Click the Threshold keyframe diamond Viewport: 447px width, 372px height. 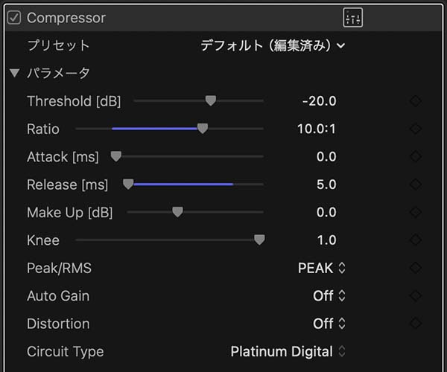point(416,101)
